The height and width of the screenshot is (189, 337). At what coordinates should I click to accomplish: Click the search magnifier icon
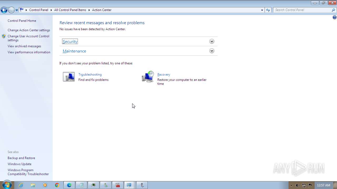click(x=334, y=10)
